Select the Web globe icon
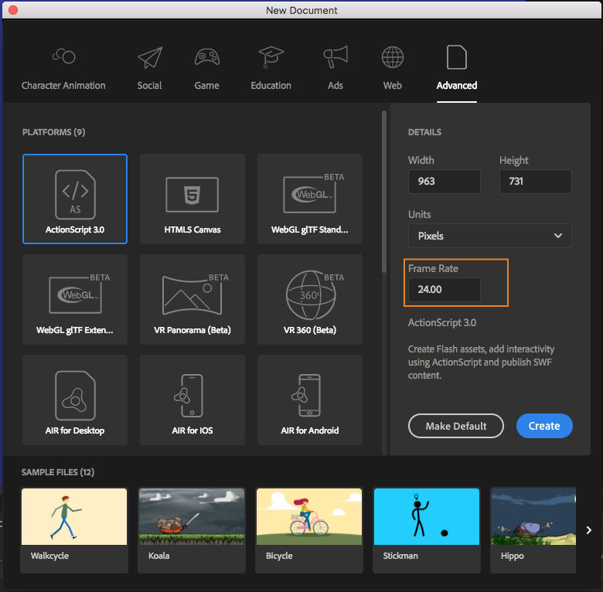The width and height of the screenshot is (603, 592). pyautogui.click(x=392, y=57)
